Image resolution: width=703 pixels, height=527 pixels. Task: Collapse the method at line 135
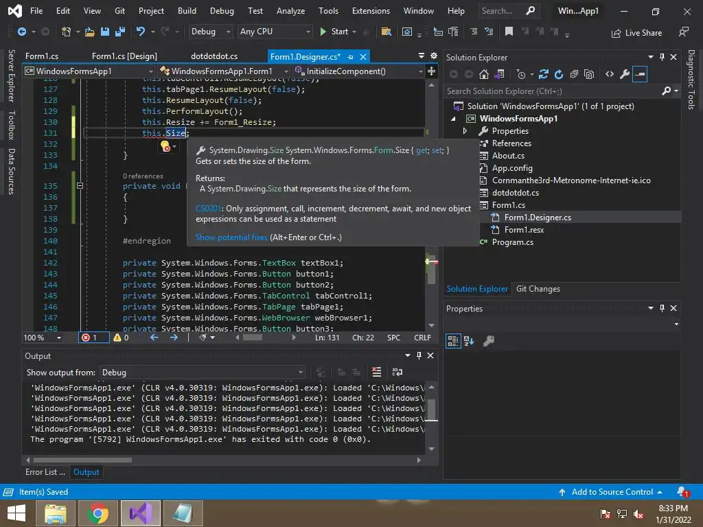(80, 185)
